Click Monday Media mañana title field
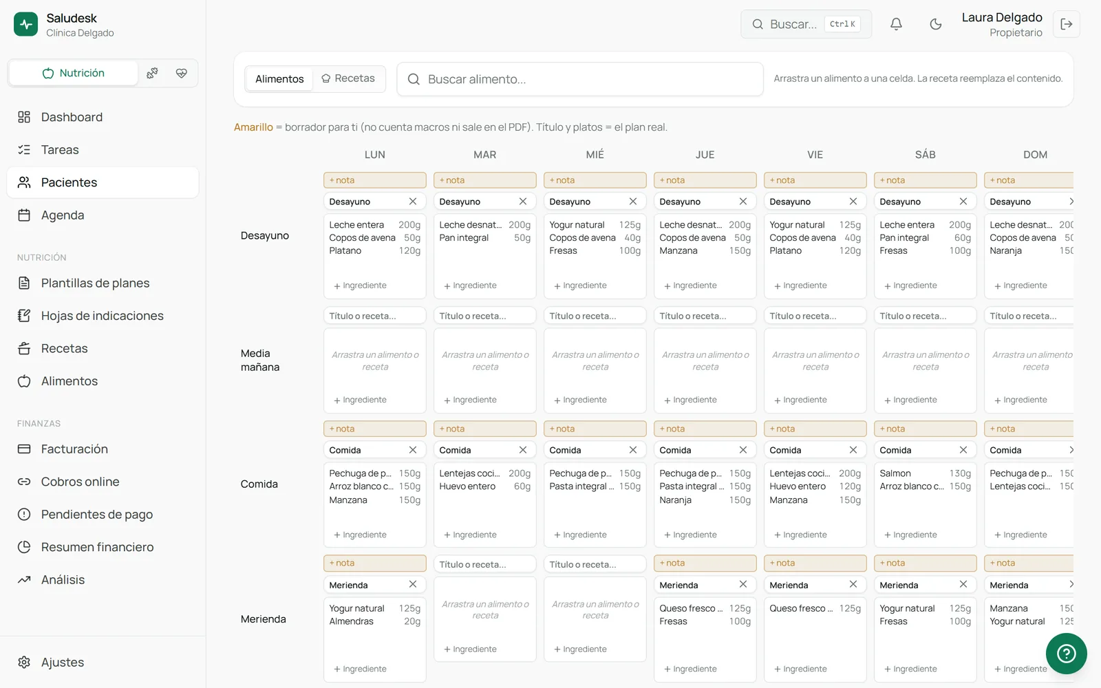Screen dimensions: 1101x688 375,316
